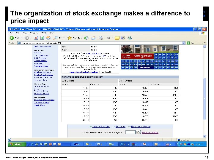The image size is (214, 160).
Task: Click the Messenger people toolbar icon
Action: [130, 38]
